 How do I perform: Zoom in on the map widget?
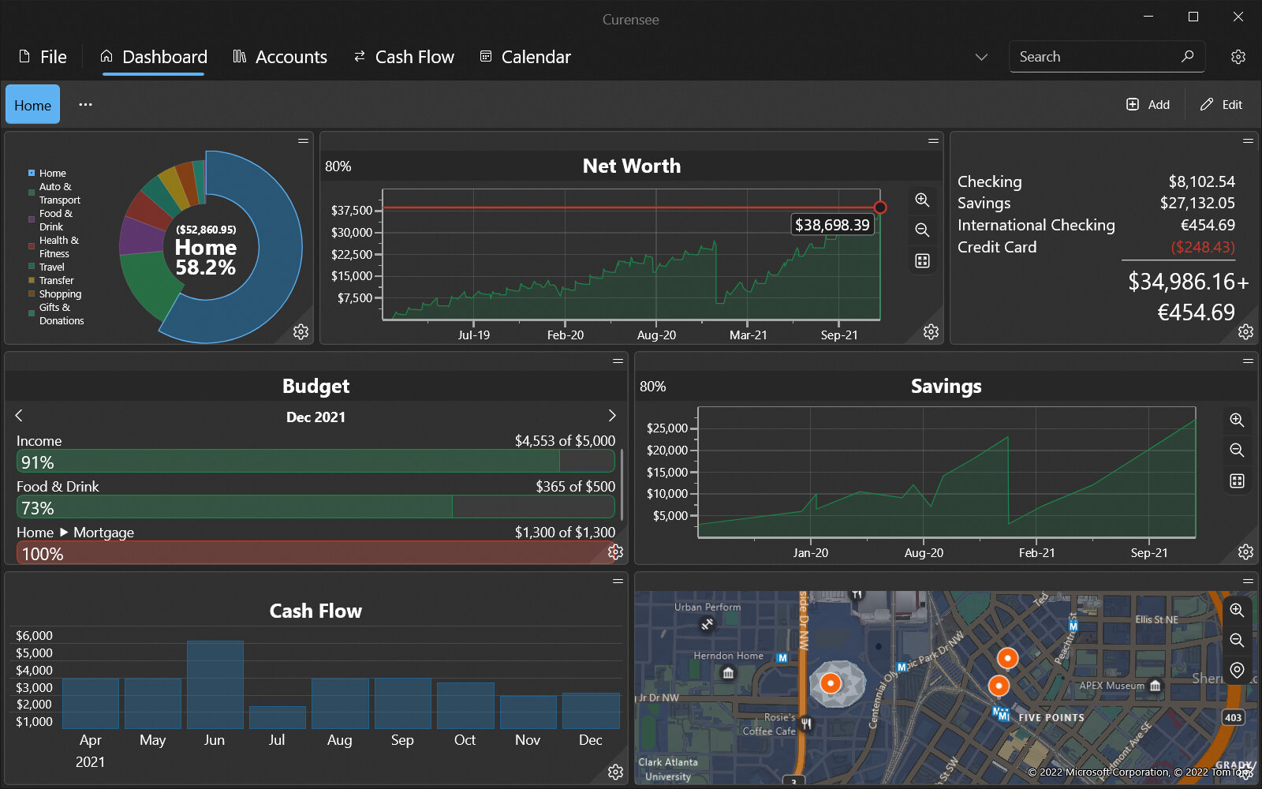click(x=1237, y=610)
